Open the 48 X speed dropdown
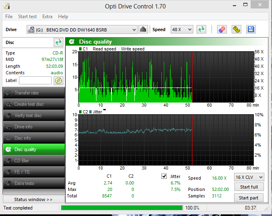The image size is (272, 216). [182, 29]
